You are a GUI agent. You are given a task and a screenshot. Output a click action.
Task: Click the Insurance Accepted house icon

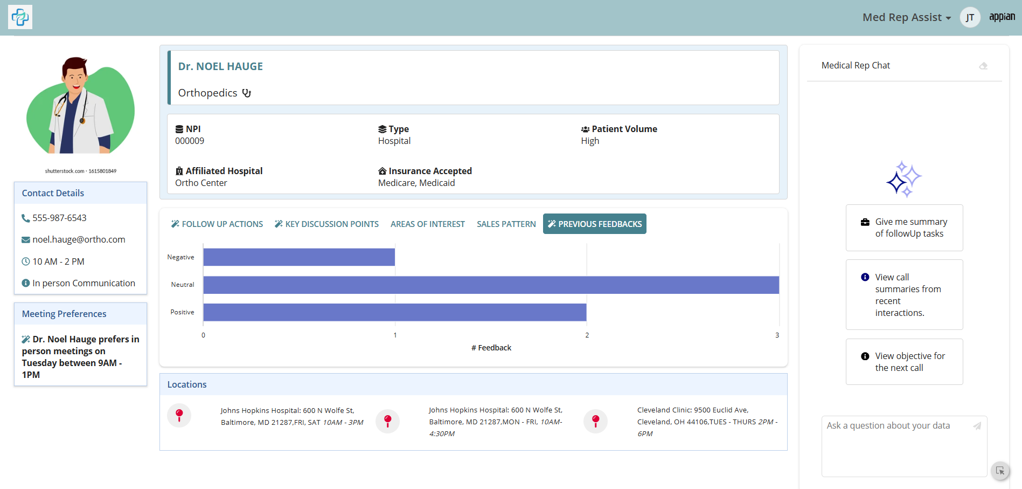click(383, 171)
